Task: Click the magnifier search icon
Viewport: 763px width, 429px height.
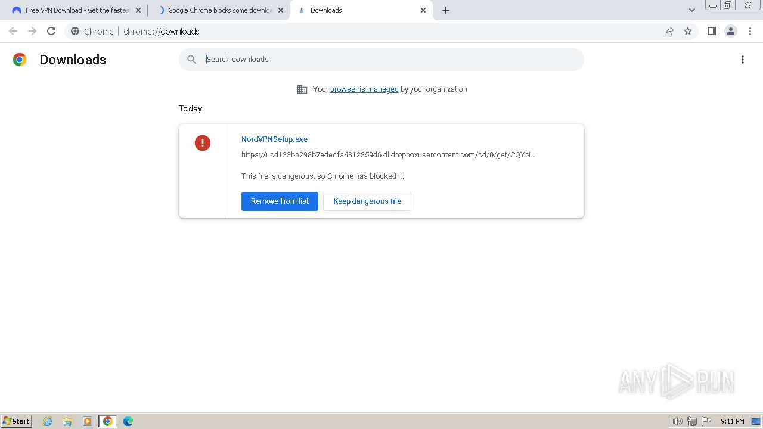Action: point(191,60)
